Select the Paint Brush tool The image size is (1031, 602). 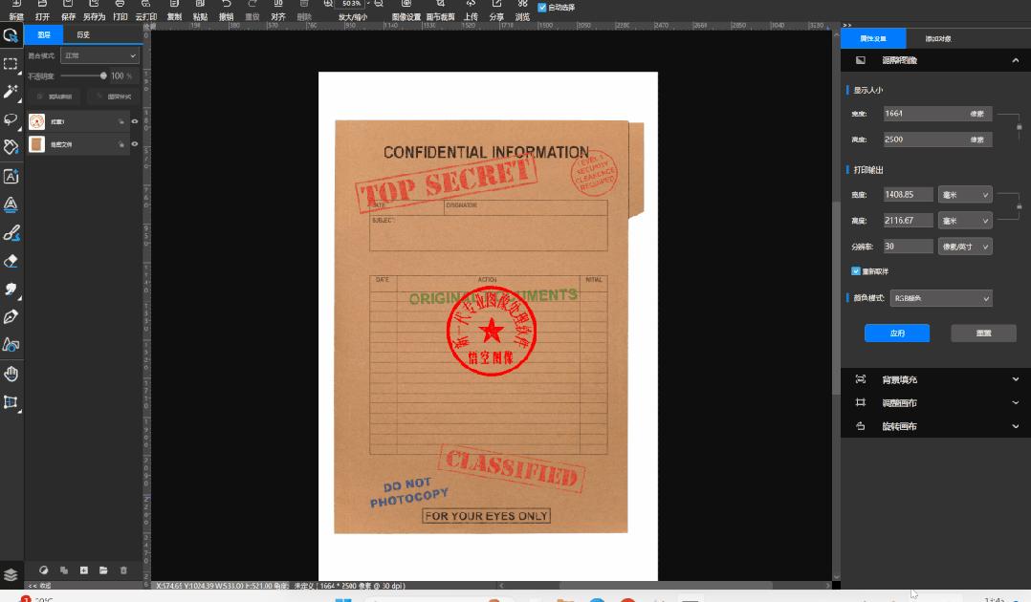pos(11,233)
